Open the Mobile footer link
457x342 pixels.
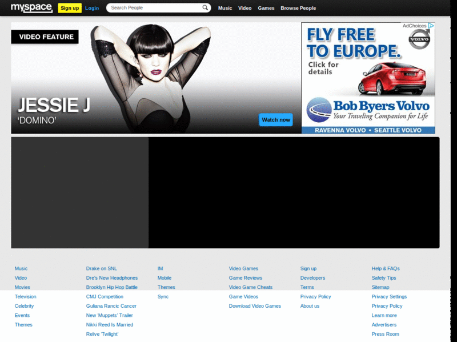tap(165, 278)
